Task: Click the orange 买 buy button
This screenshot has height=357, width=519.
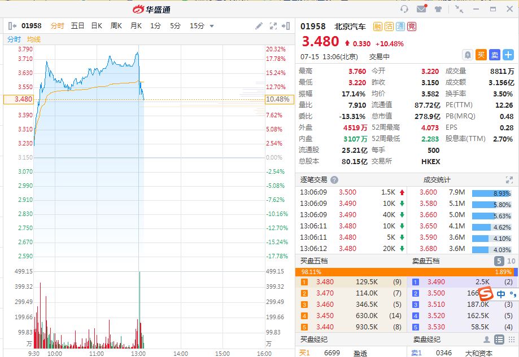Action: tap(481, 55)
